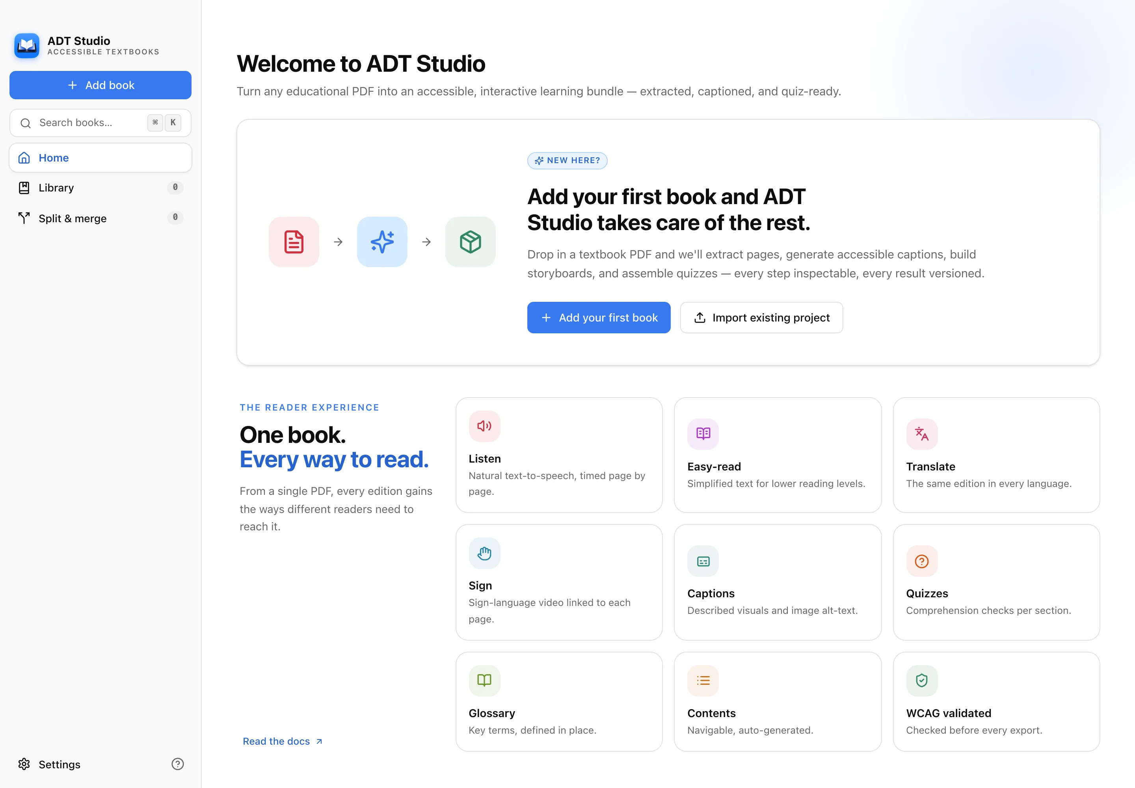Click the Home house icon

[x=24, y=158]
